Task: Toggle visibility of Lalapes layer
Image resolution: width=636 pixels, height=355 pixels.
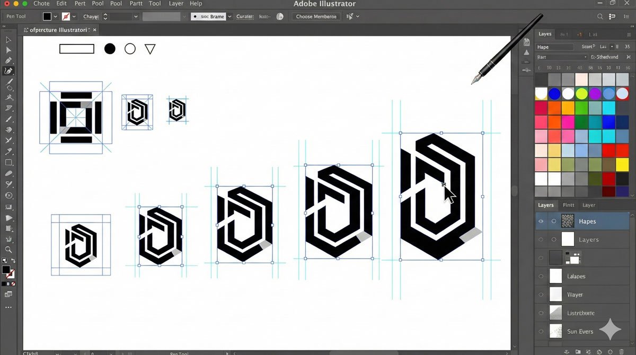Action: click(x=541, y=276)
